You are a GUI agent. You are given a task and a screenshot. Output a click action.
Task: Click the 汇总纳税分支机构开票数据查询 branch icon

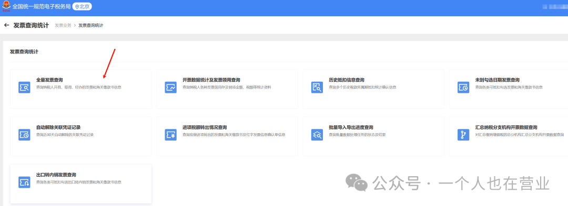pyautogui.click(x=463, y=135)
